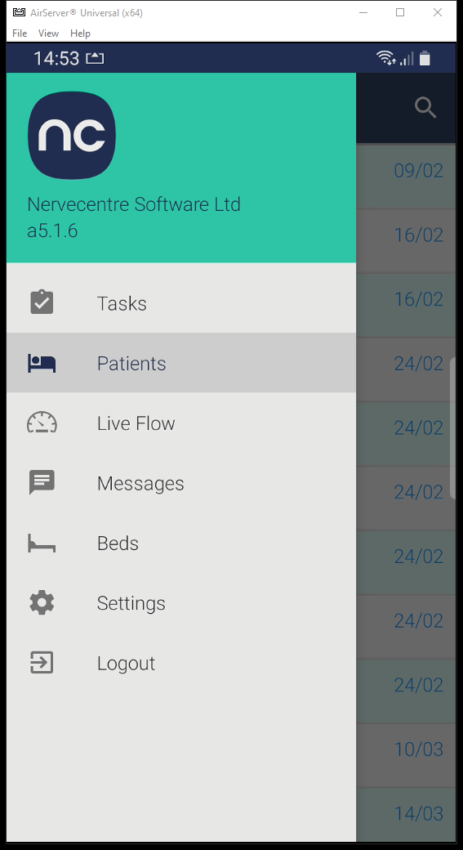
Task: Open the Help menu
Action: (x=80, y=33)
